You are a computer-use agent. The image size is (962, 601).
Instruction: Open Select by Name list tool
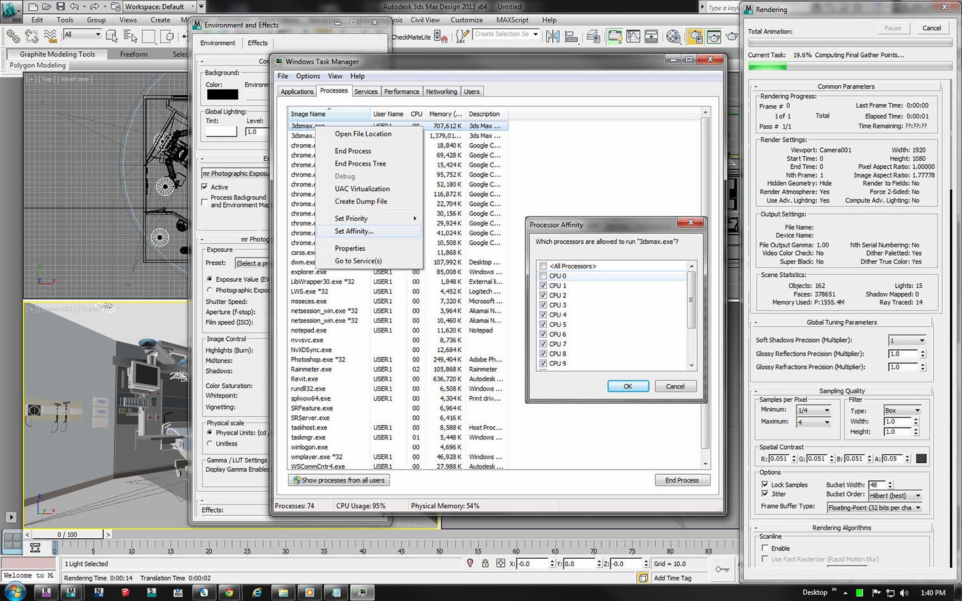[130, 36]
